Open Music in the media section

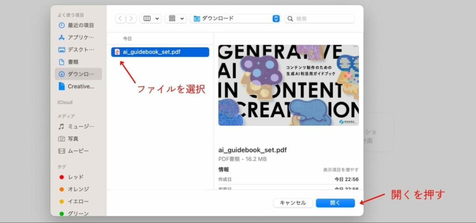[78, 127]
